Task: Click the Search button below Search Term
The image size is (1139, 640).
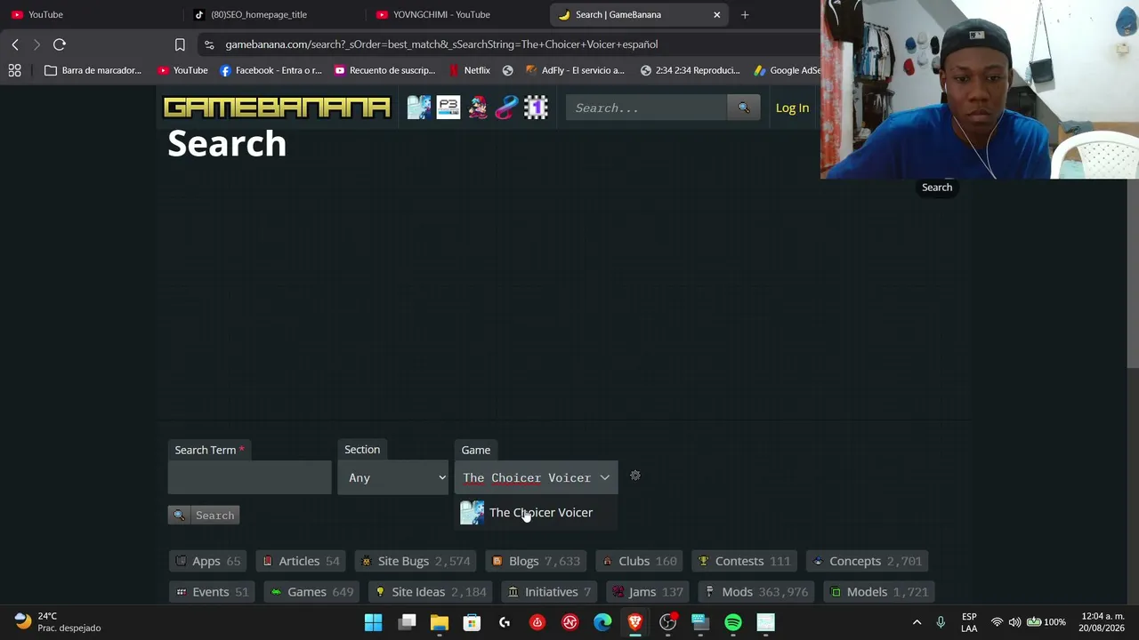Action: [x=204, y=516]
